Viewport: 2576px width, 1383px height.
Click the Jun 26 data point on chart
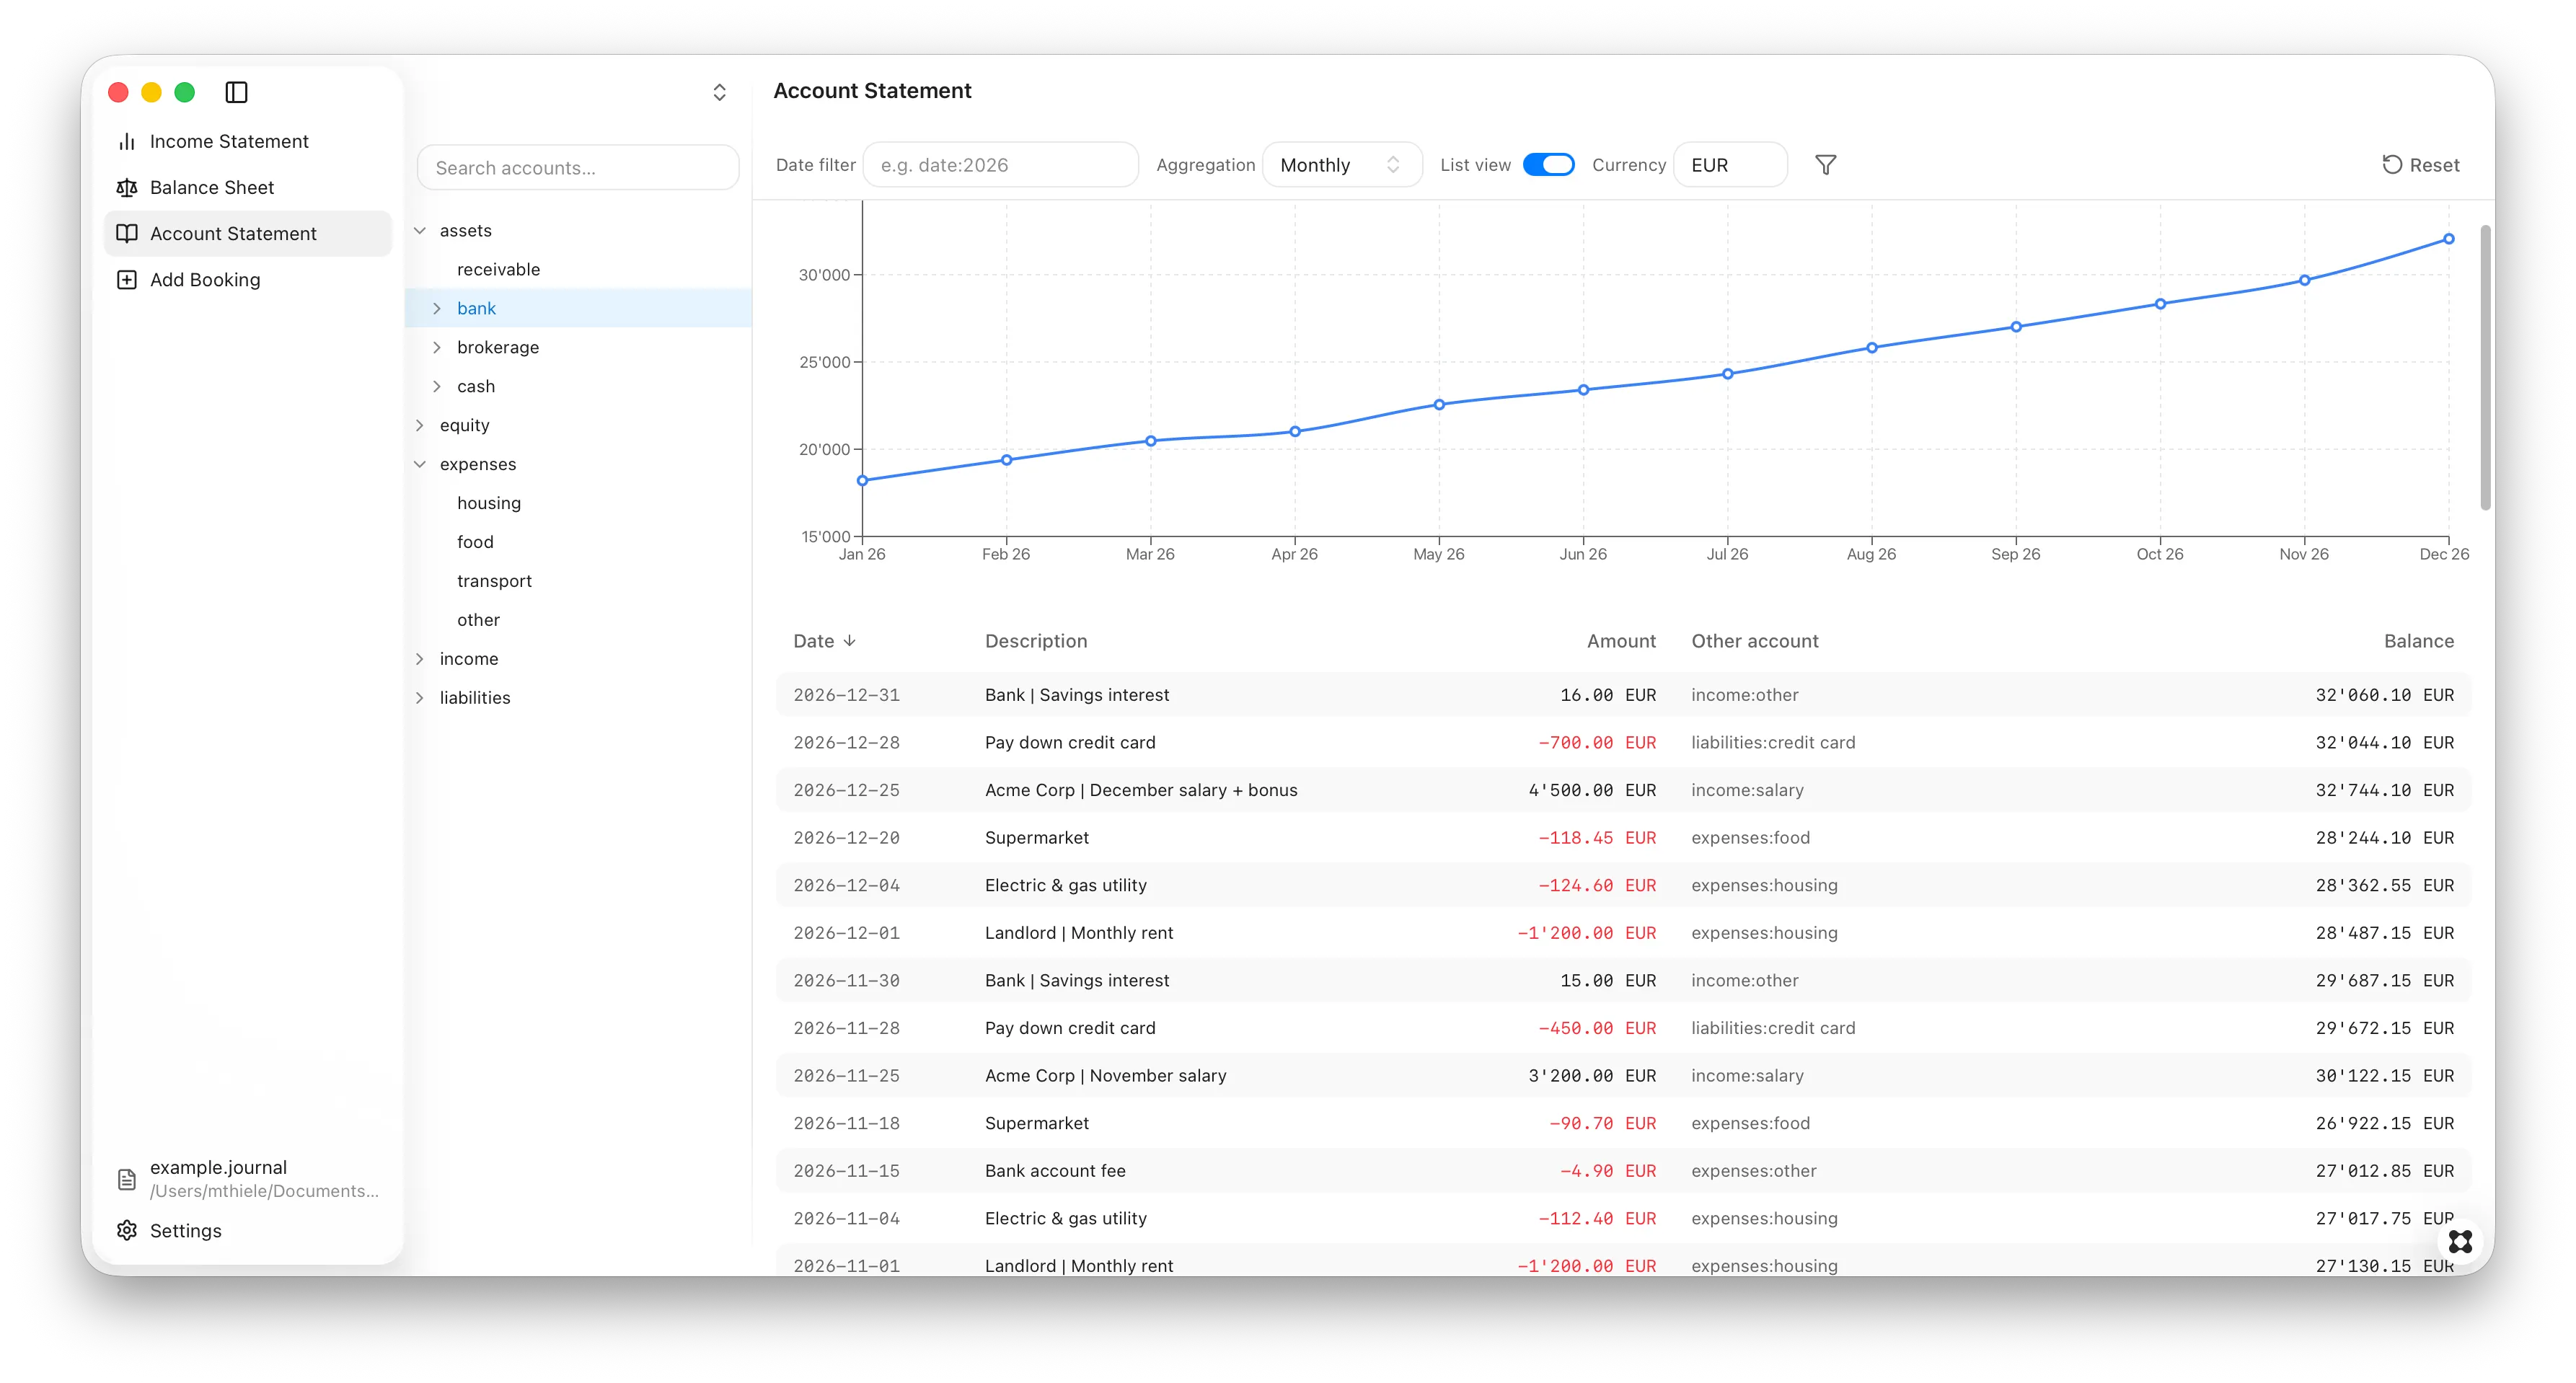point(1583,390)
